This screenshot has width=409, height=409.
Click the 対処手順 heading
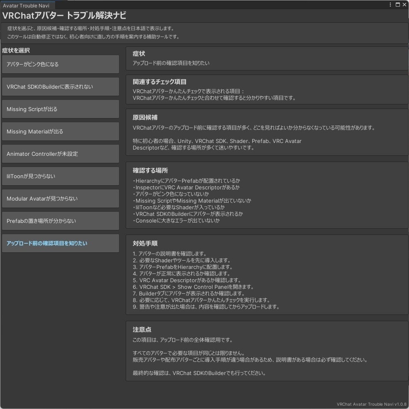click(x=145, y=243)
